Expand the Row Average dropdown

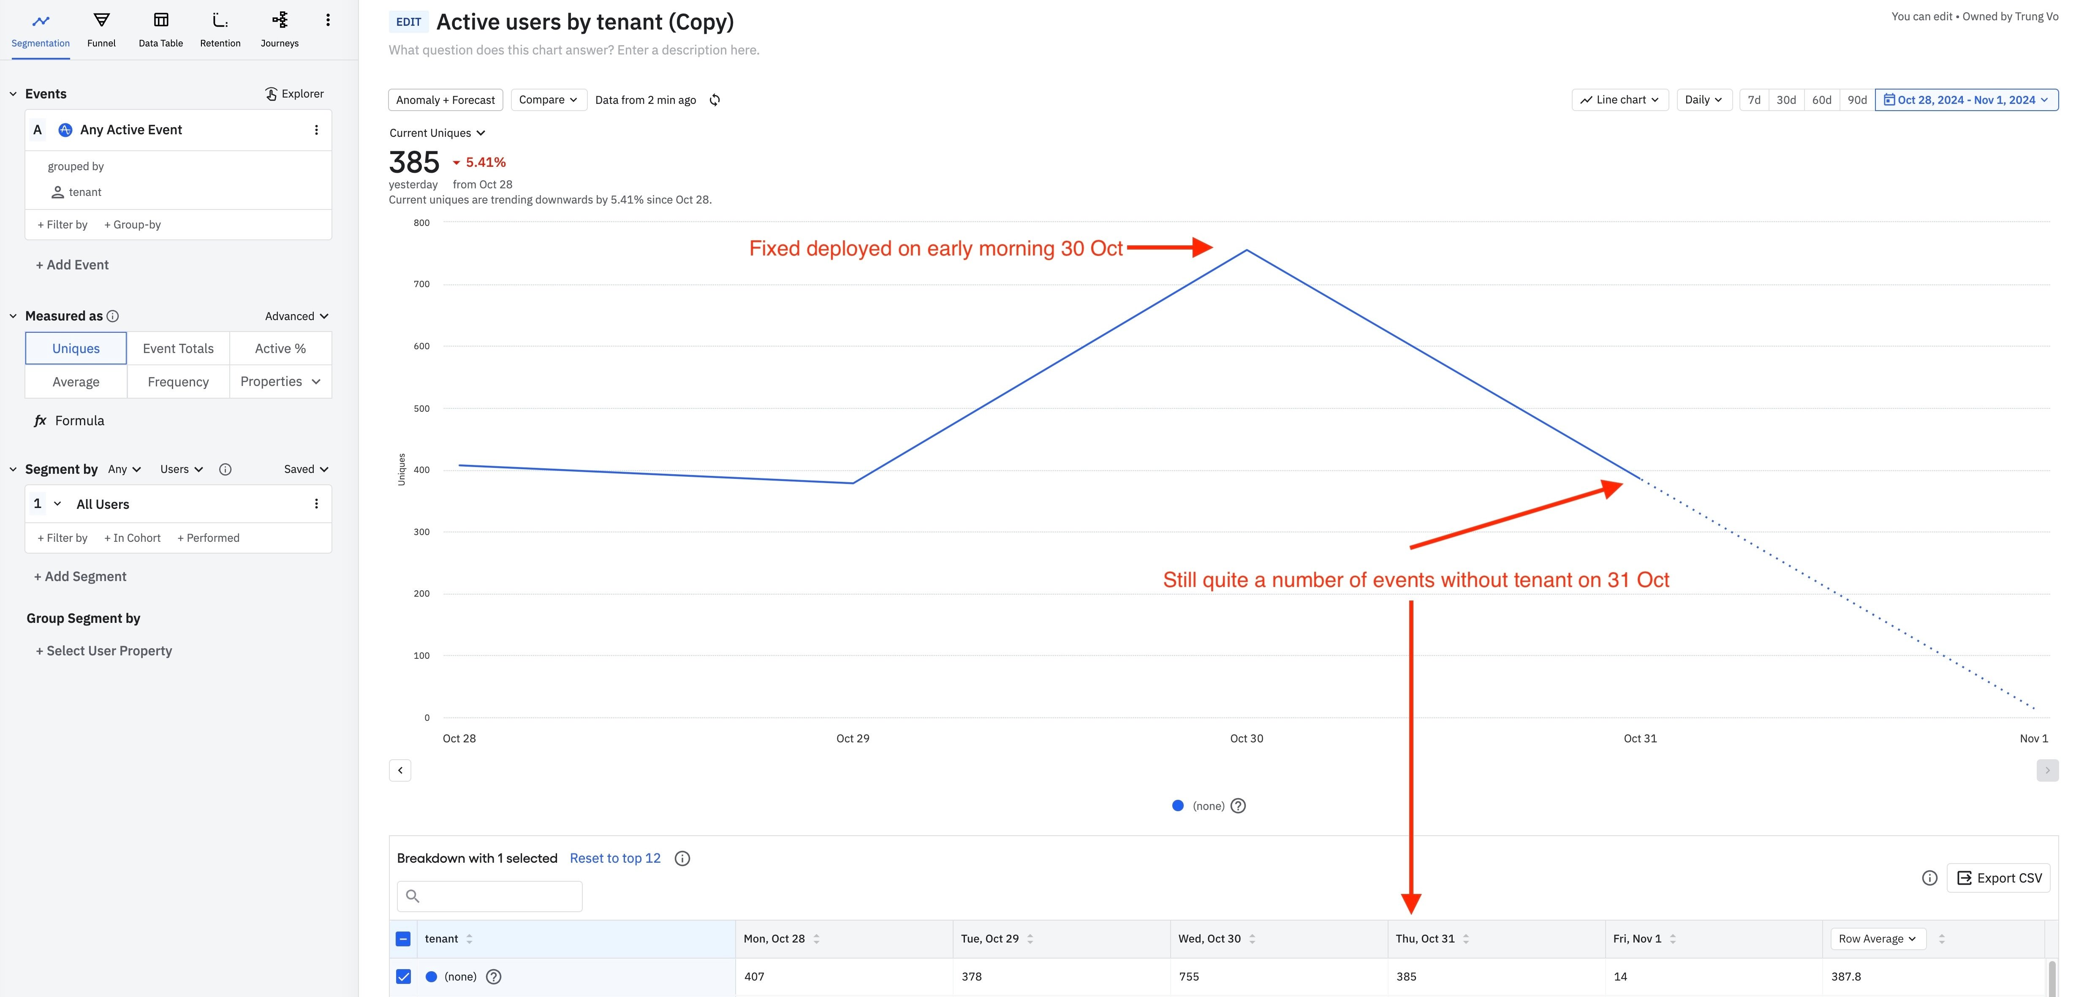pyautogui.click(x=1877, y=939)
